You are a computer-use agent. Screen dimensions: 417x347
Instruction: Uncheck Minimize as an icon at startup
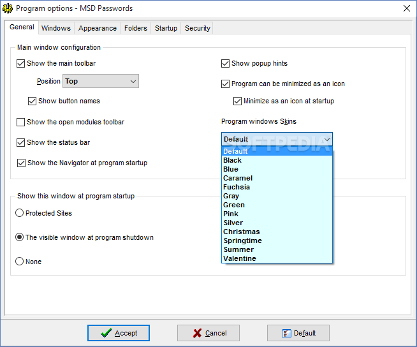pyautogui.click(x=237, y=101)
